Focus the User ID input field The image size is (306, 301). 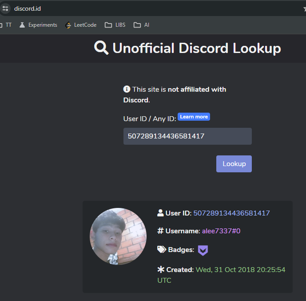(187, 136)
